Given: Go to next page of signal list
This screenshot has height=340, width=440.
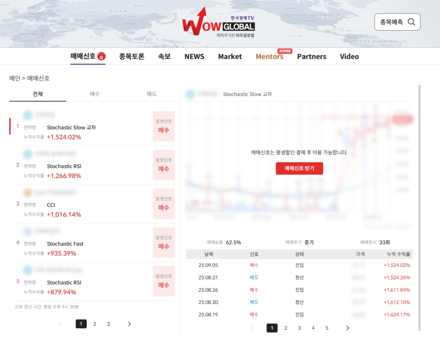Looking at the screenshot, I should (129, 324).
